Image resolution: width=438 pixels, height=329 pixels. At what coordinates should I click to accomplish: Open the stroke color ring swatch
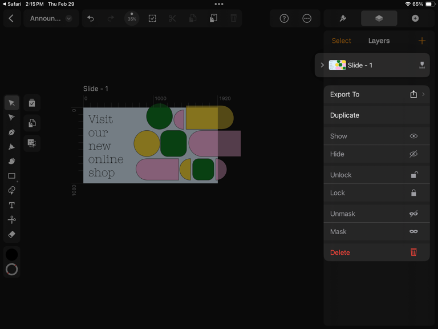pos(12,270)
